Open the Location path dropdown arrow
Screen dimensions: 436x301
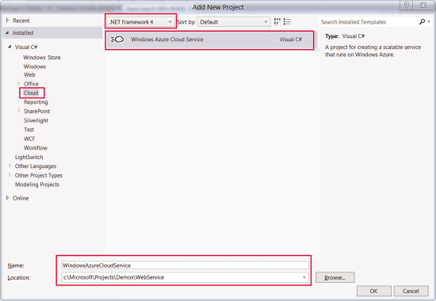pyautogui.click(x=304, y=277)
